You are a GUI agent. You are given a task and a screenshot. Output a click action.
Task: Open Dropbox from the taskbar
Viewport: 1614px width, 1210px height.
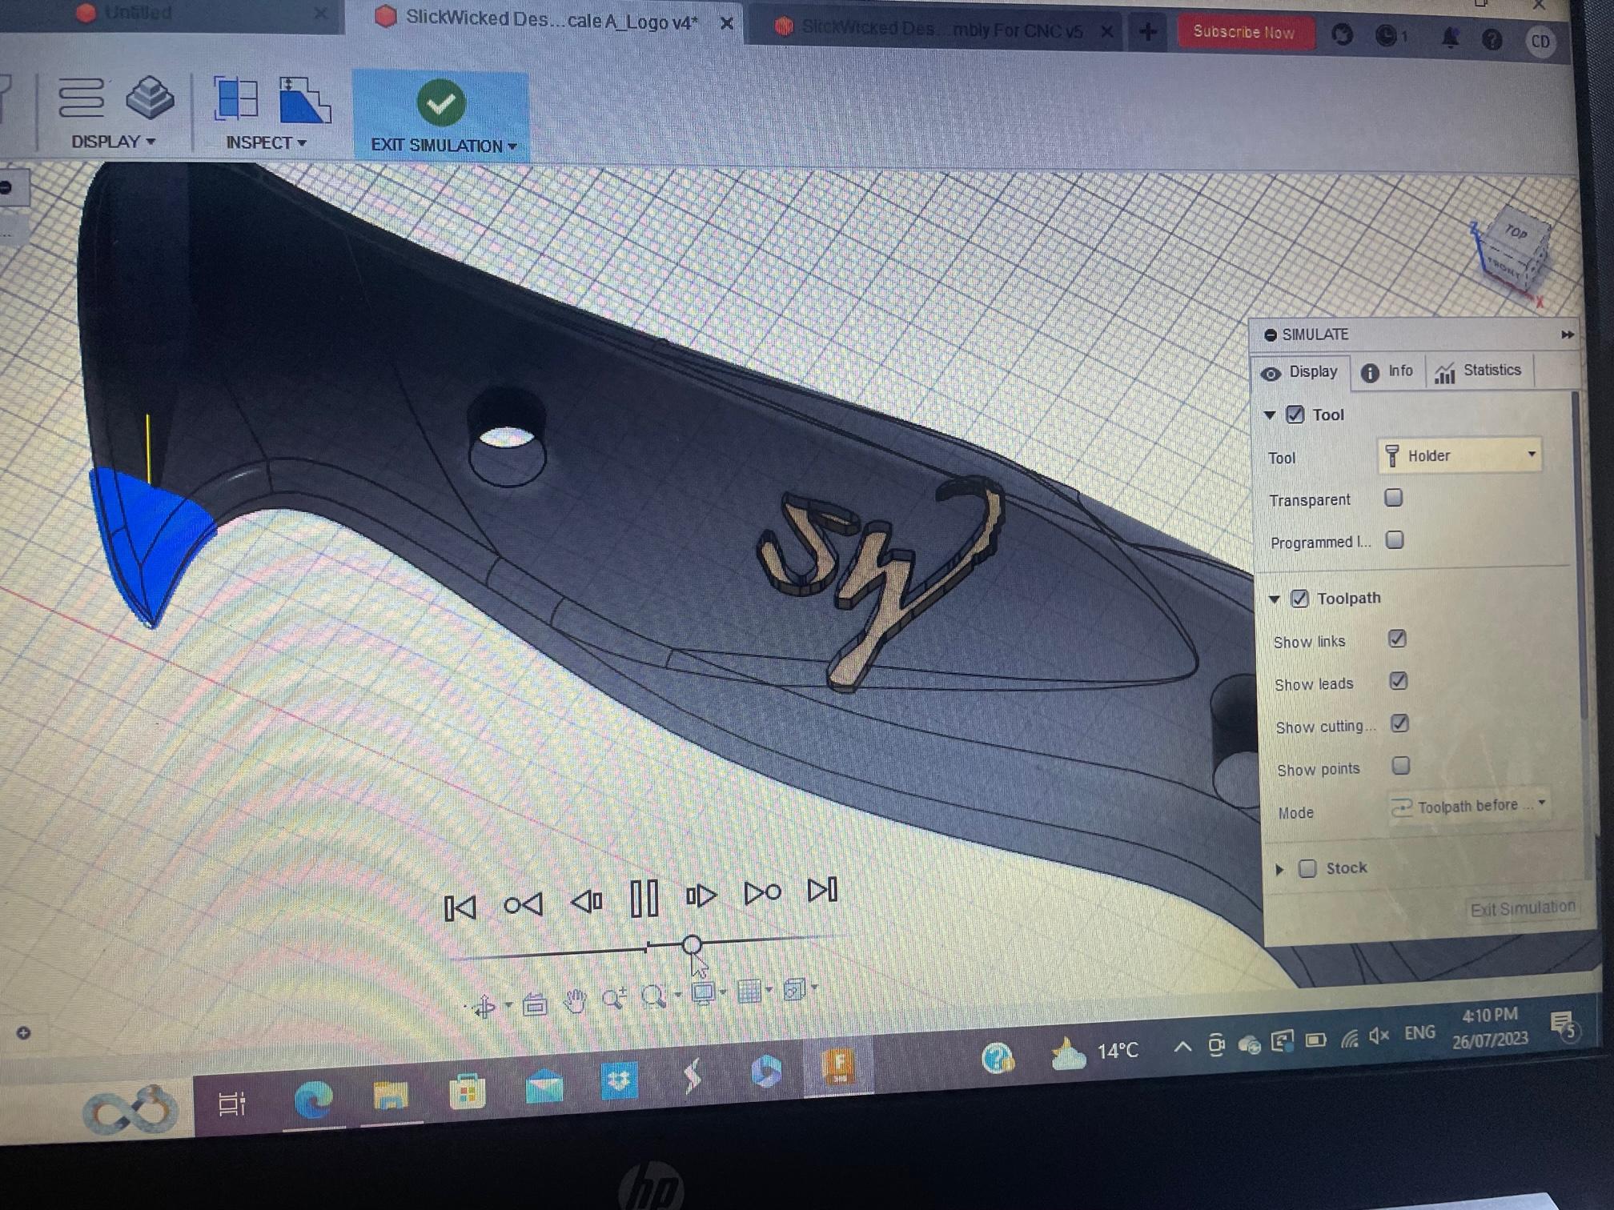tap(619, 1080)
